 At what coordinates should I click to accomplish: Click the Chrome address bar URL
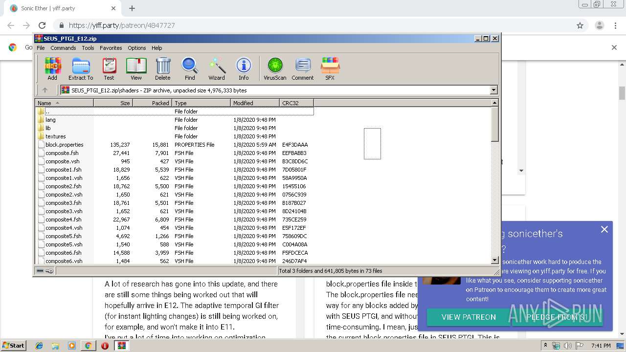122,25
